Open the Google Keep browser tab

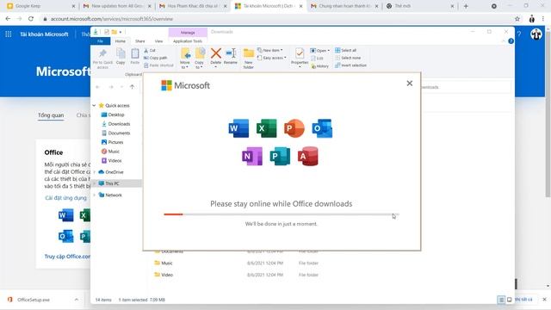(41, 6)
